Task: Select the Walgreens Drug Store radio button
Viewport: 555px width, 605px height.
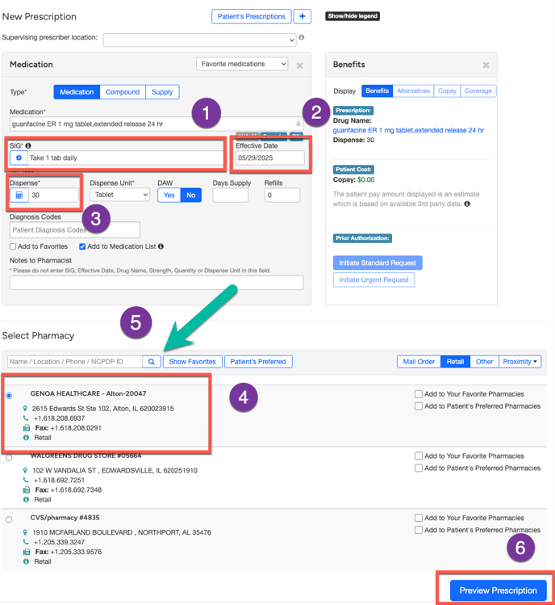Action: click(9, 457)
